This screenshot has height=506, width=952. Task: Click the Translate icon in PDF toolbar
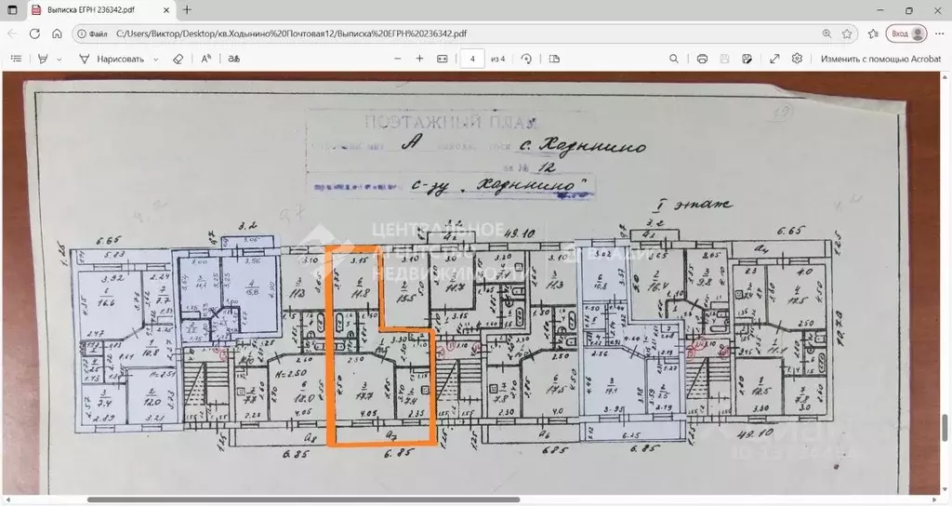point(234,59)
